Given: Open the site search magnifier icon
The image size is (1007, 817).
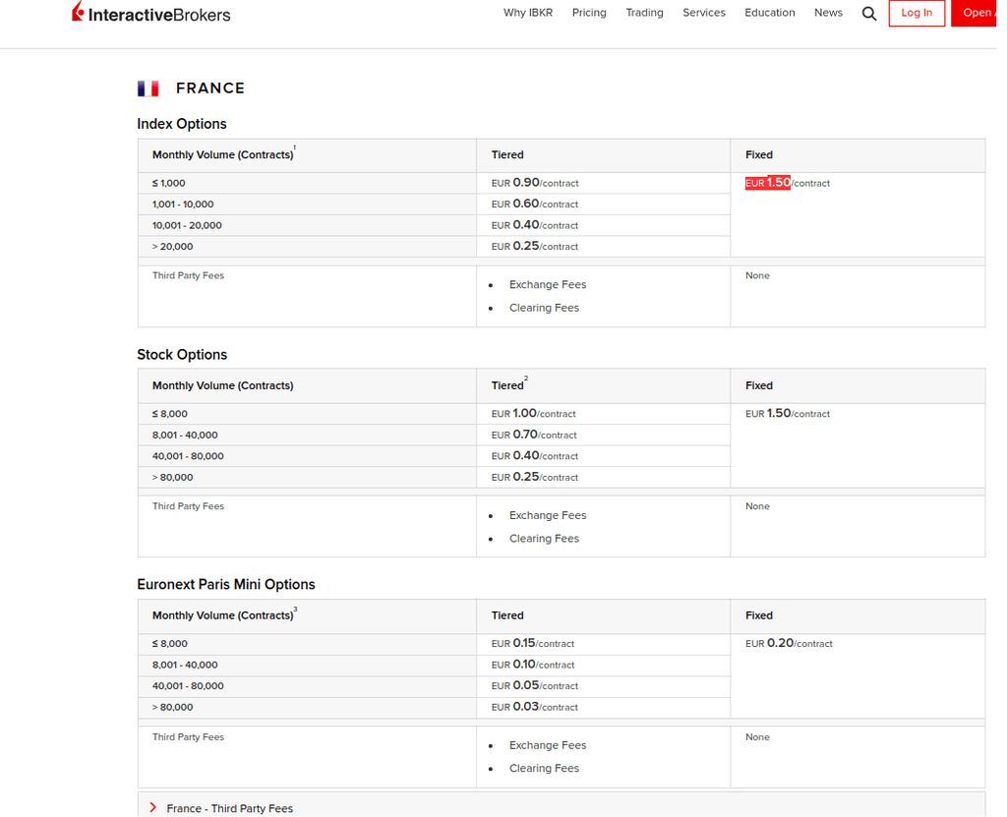Looking at the screenshot, I should coord(868,14).
